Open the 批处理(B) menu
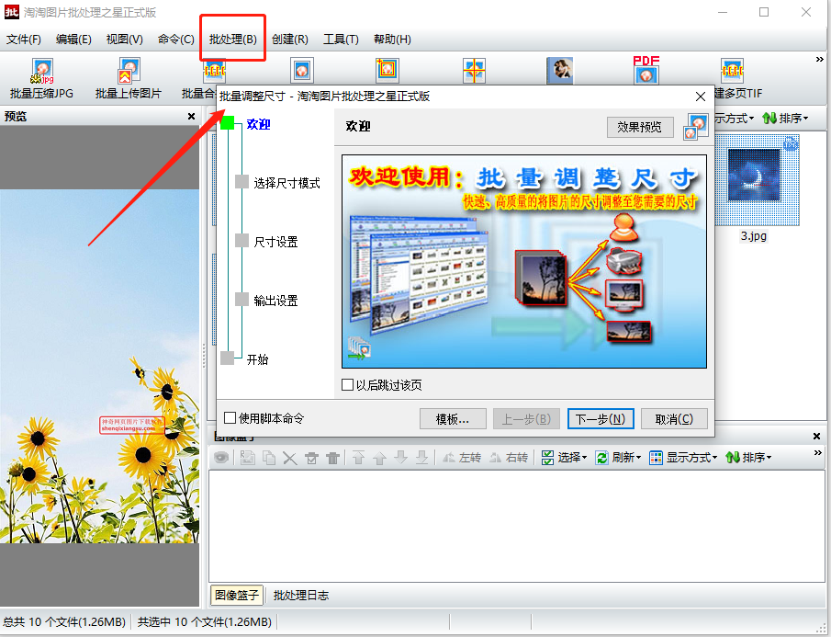The width and height of the screenshot is (831, 637). 232,40
